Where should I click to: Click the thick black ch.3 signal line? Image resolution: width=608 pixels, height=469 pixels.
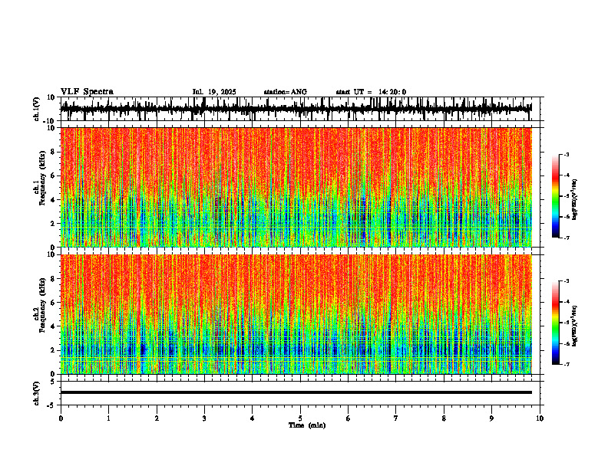point(296,392)
